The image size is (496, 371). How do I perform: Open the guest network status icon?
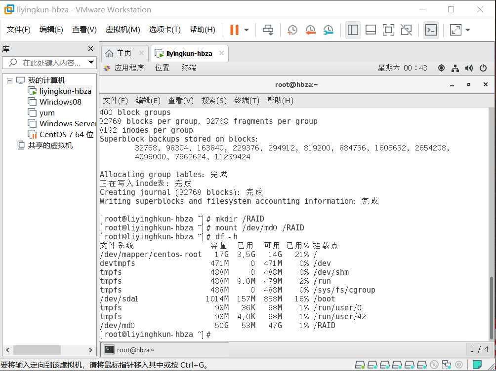click(455, 68)
